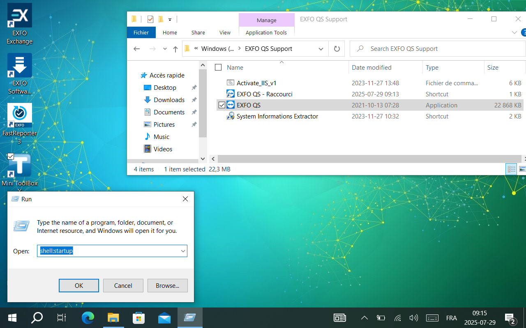
Task: Switch to Large icons view button
Action: click(x=522, y=169)
